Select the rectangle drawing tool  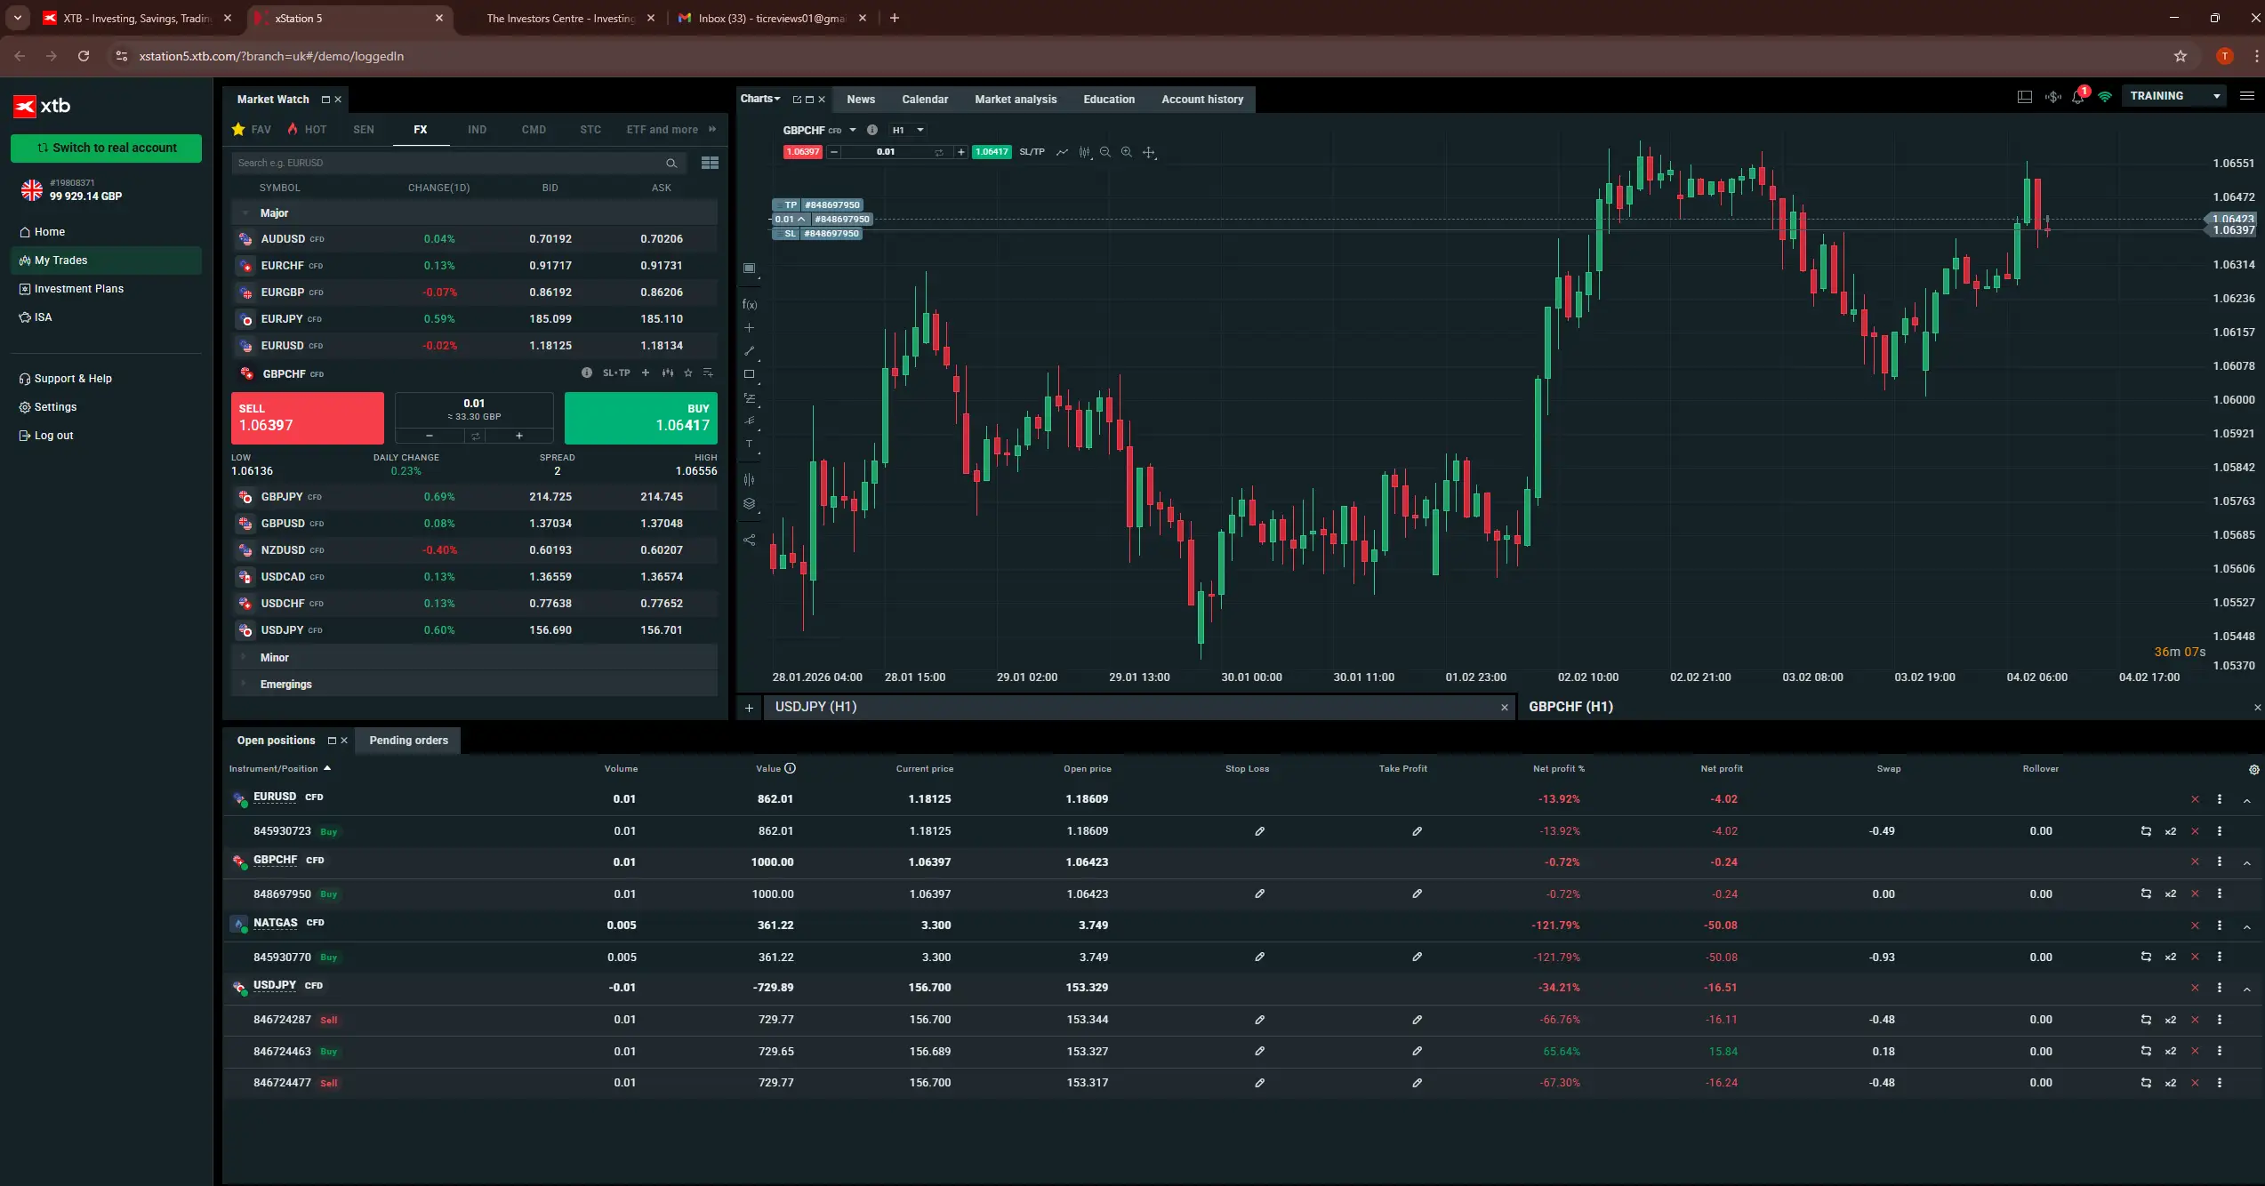click(x=750, y=373)
